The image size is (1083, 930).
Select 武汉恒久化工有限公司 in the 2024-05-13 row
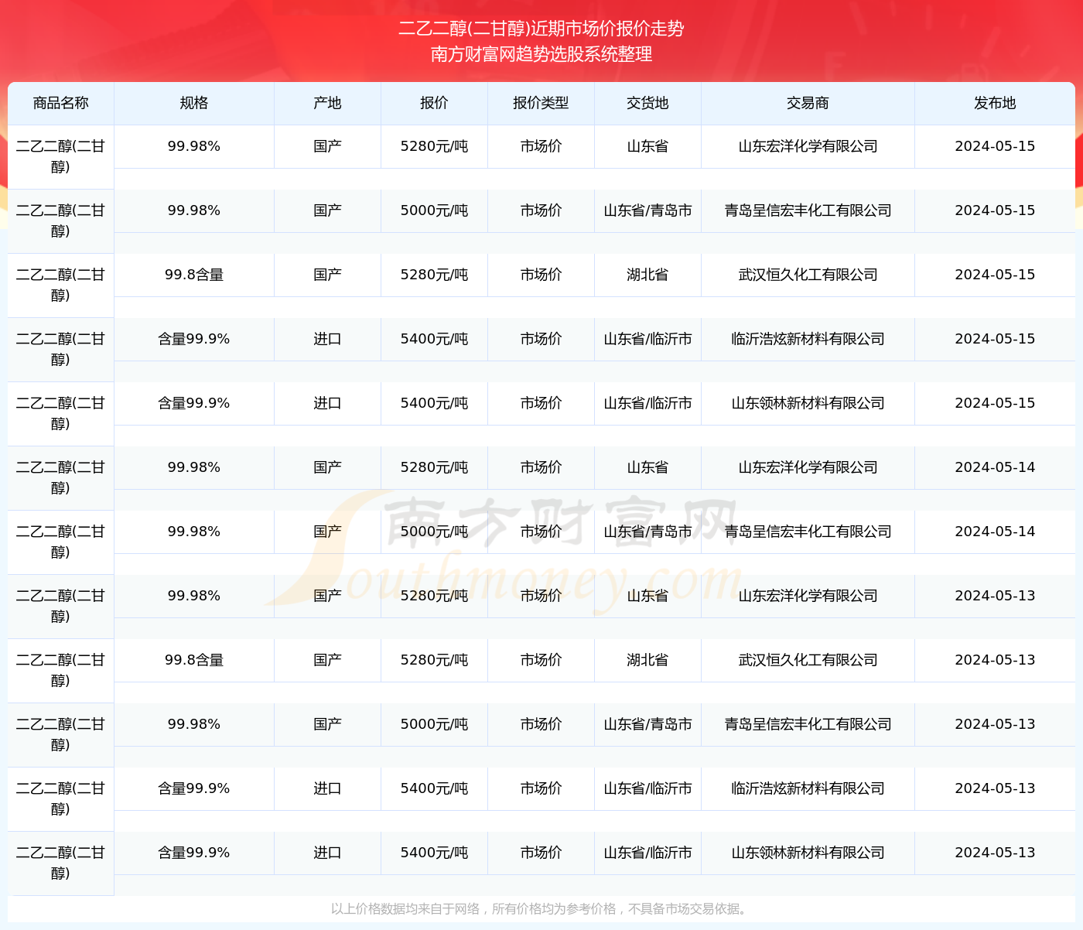tap(808, 660)
